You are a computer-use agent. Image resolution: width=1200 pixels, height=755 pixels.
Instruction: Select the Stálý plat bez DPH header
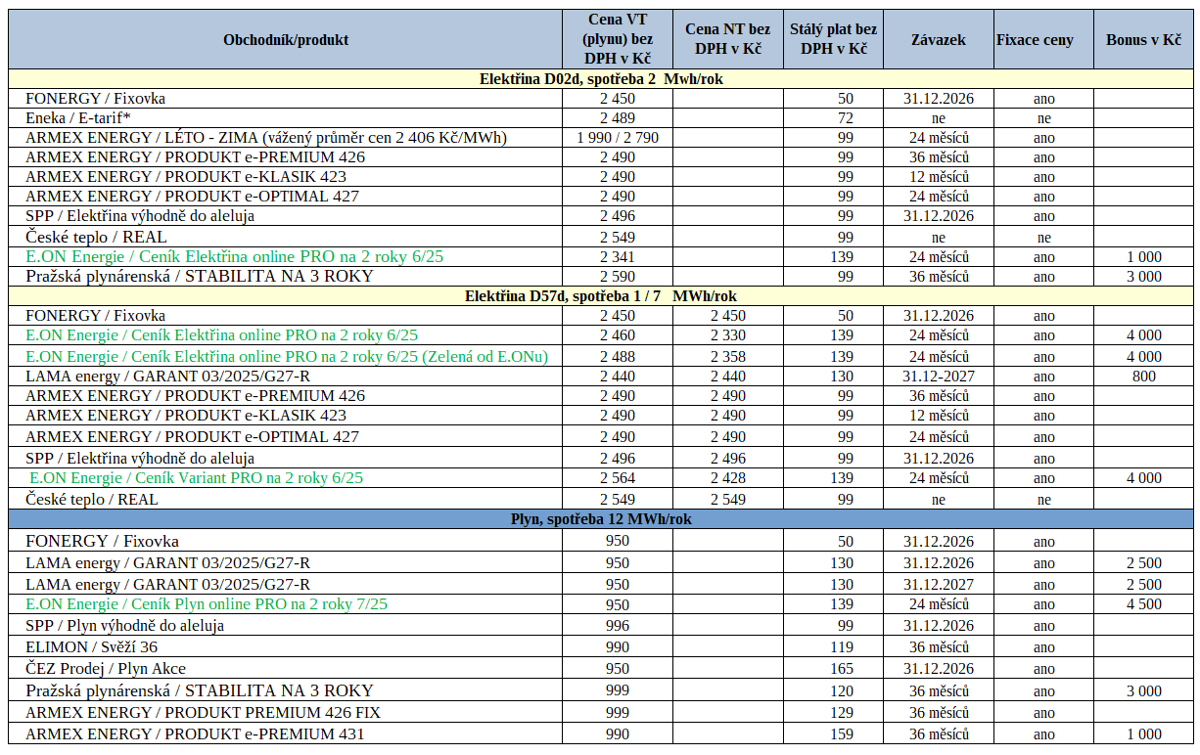833,40
